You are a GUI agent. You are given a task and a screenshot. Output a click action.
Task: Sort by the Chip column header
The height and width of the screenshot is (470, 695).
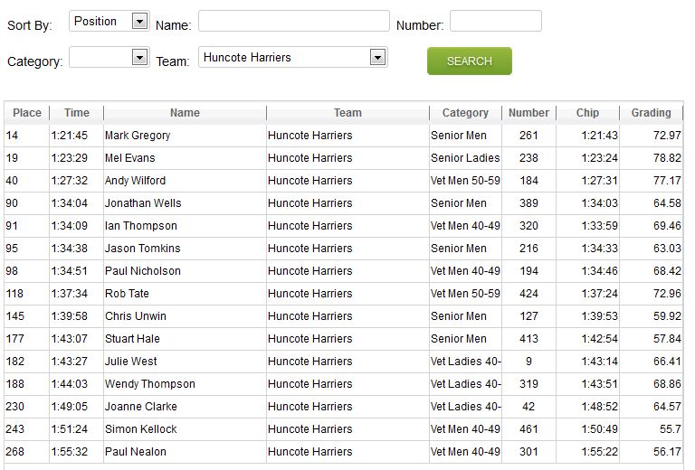point(587,113)
